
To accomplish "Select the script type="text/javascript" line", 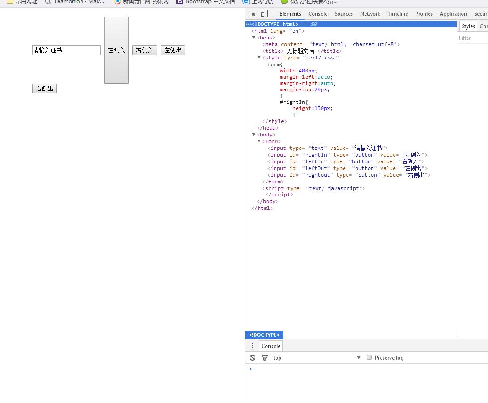I will 314,188.
